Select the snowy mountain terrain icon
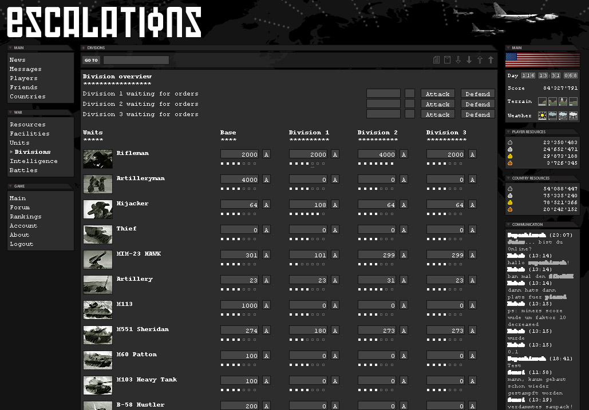 click(563, 101)
